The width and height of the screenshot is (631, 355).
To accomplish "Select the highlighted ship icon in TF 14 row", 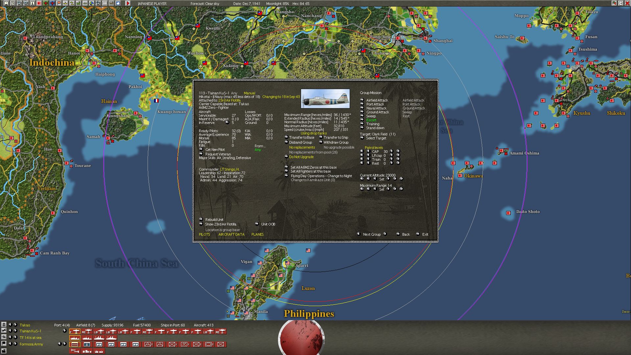I will click(x=75, y=338).
